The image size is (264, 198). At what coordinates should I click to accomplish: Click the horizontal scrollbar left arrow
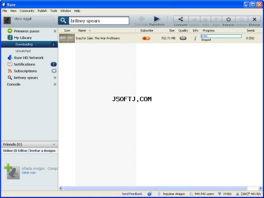61,188
